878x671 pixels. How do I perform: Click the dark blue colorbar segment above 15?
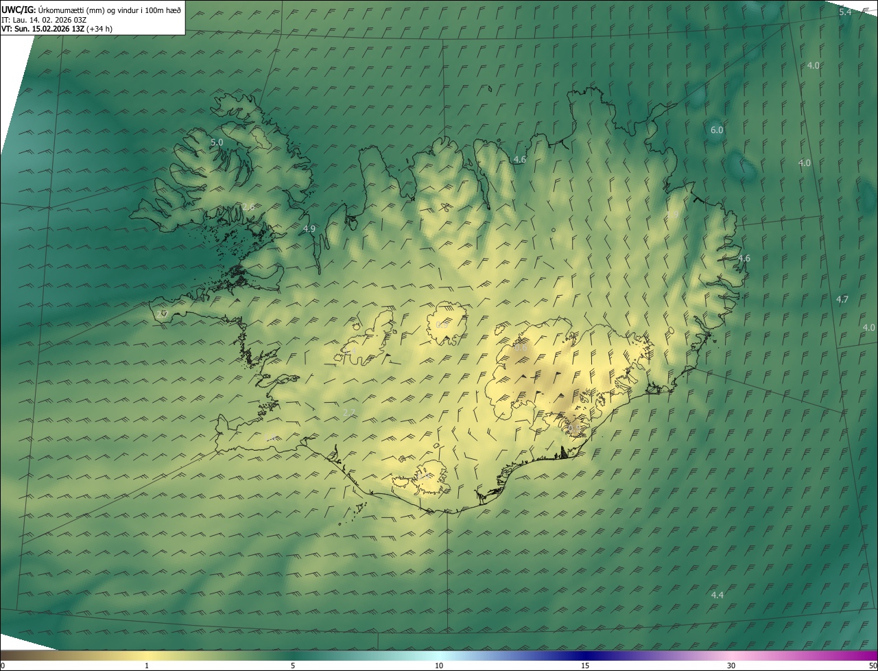tap(585, 655)
